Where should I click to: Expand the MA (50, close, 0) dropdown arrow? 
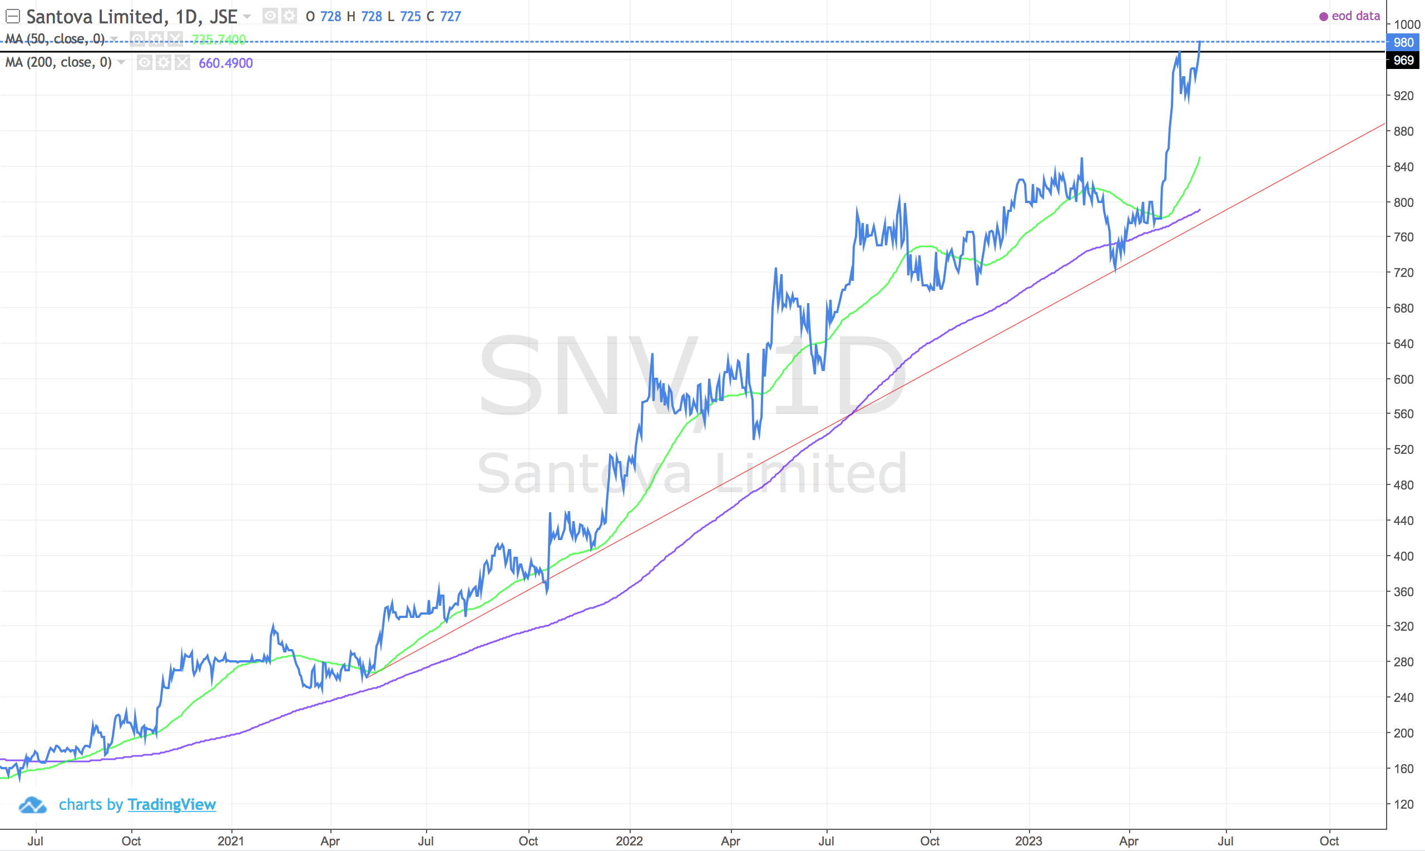pos(114,39)
